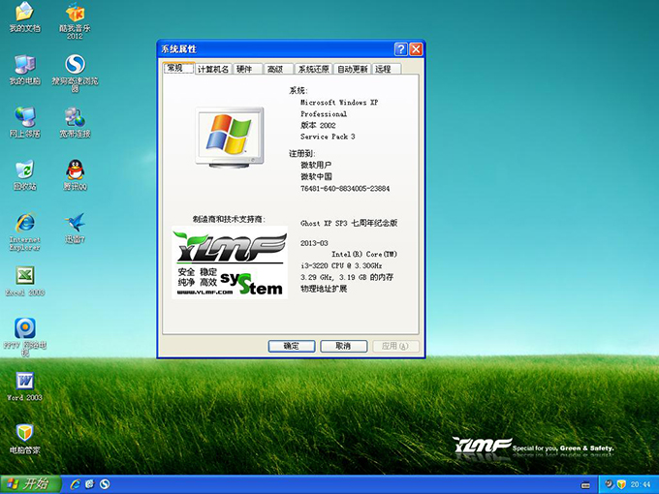The width and height of the screenshot is (659, 494).
Task: Click the 确定 button
Action: [291, 346]
